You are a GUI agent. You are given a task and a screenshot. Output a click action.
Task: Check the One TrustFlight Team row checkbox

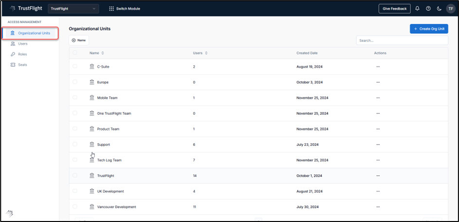[75, 113]
